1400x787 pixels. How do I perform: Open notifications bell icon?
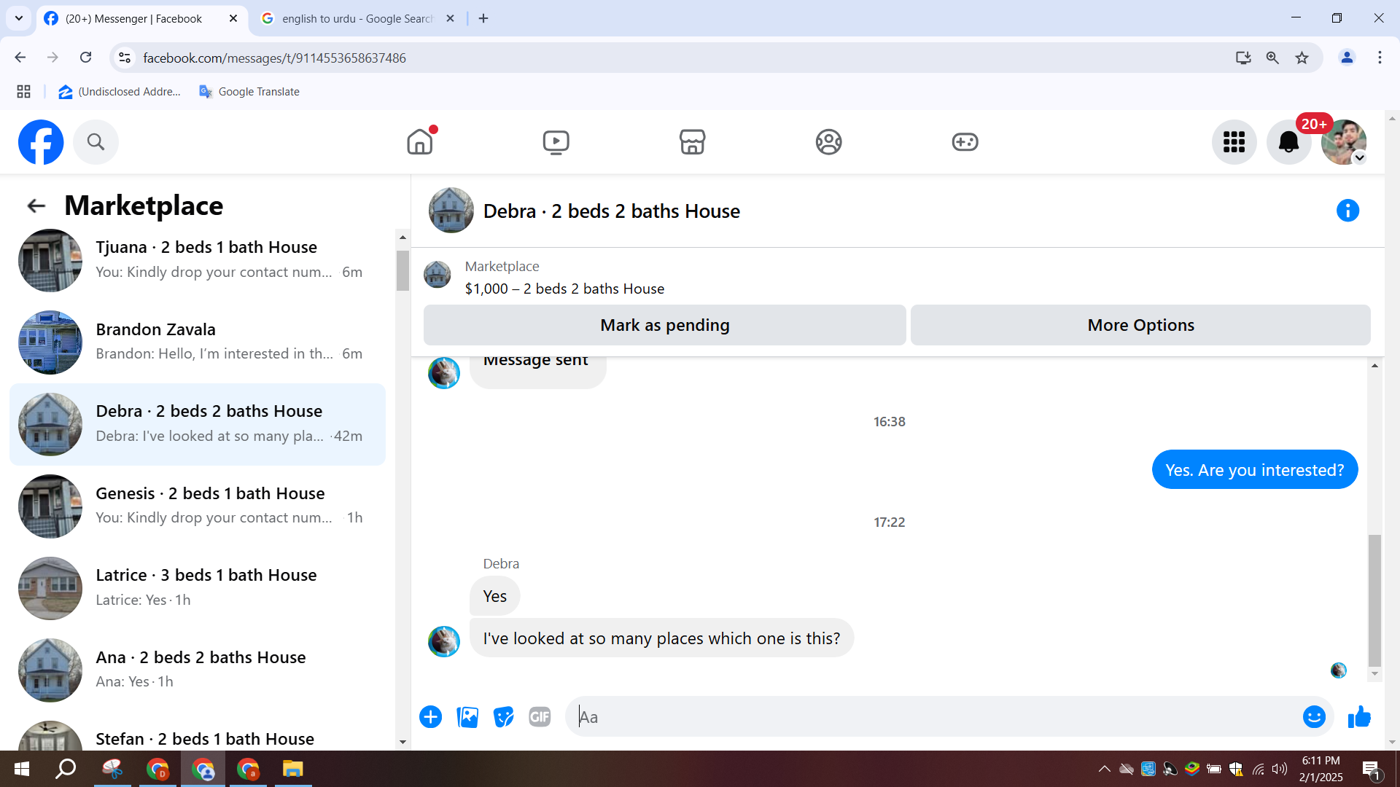(x=1288, y=142)
